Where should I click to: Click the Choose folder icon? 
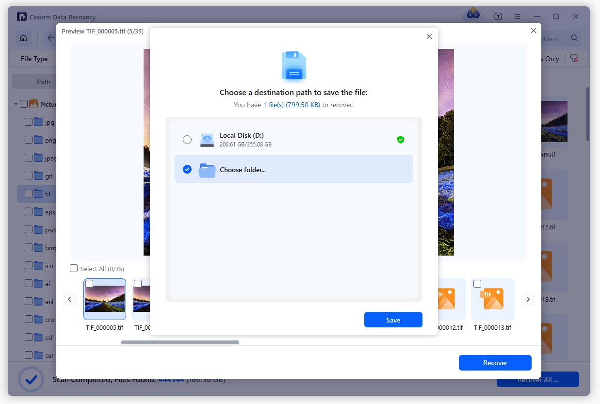(x=207, y=170)
